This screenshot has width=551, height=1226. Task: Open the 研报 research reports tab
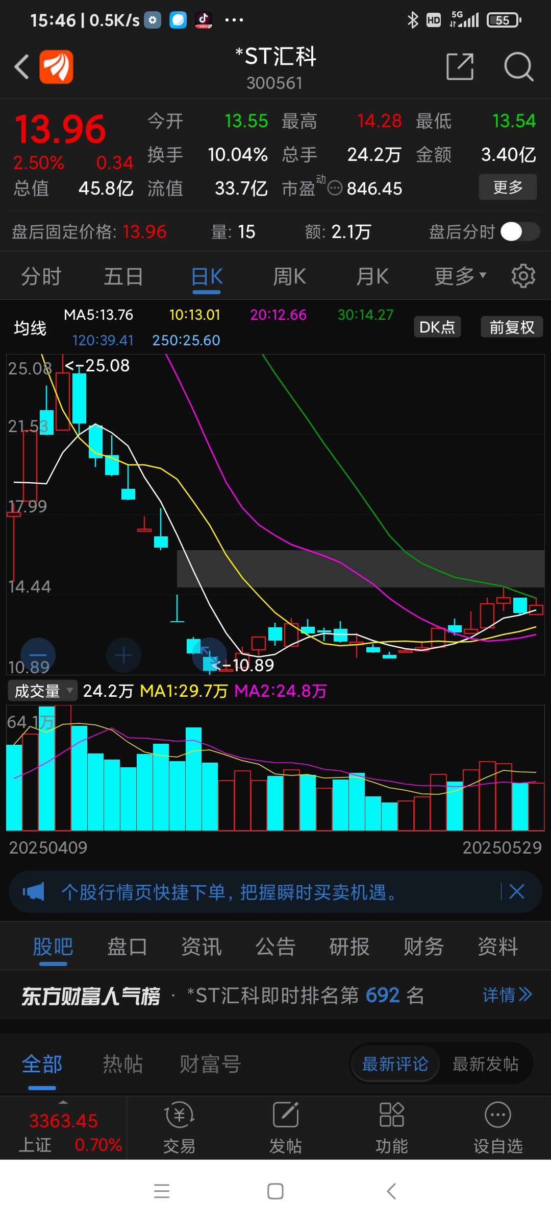point(349,947)
